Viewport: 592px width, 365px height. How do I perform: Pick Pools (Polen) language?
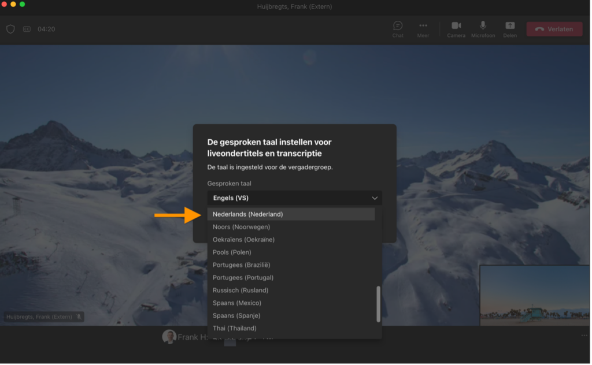coord(232,252)
